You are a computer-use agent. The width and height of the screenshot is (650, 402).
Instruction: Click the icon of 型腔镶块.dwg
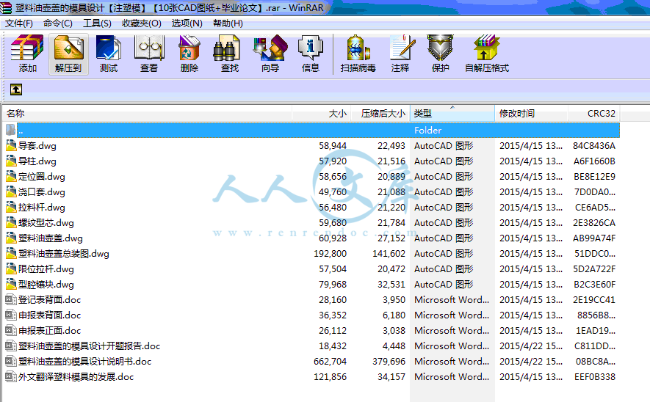(11, 285)
